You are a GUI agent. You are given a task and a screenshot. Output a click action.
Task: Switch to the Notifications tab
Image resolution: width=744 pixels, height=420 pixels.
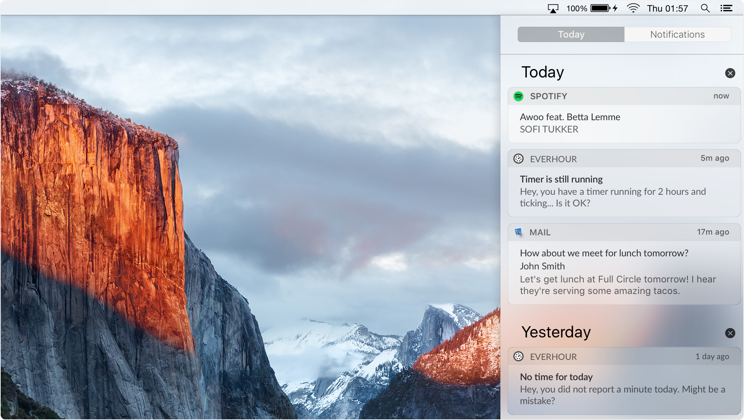(678, 34)
